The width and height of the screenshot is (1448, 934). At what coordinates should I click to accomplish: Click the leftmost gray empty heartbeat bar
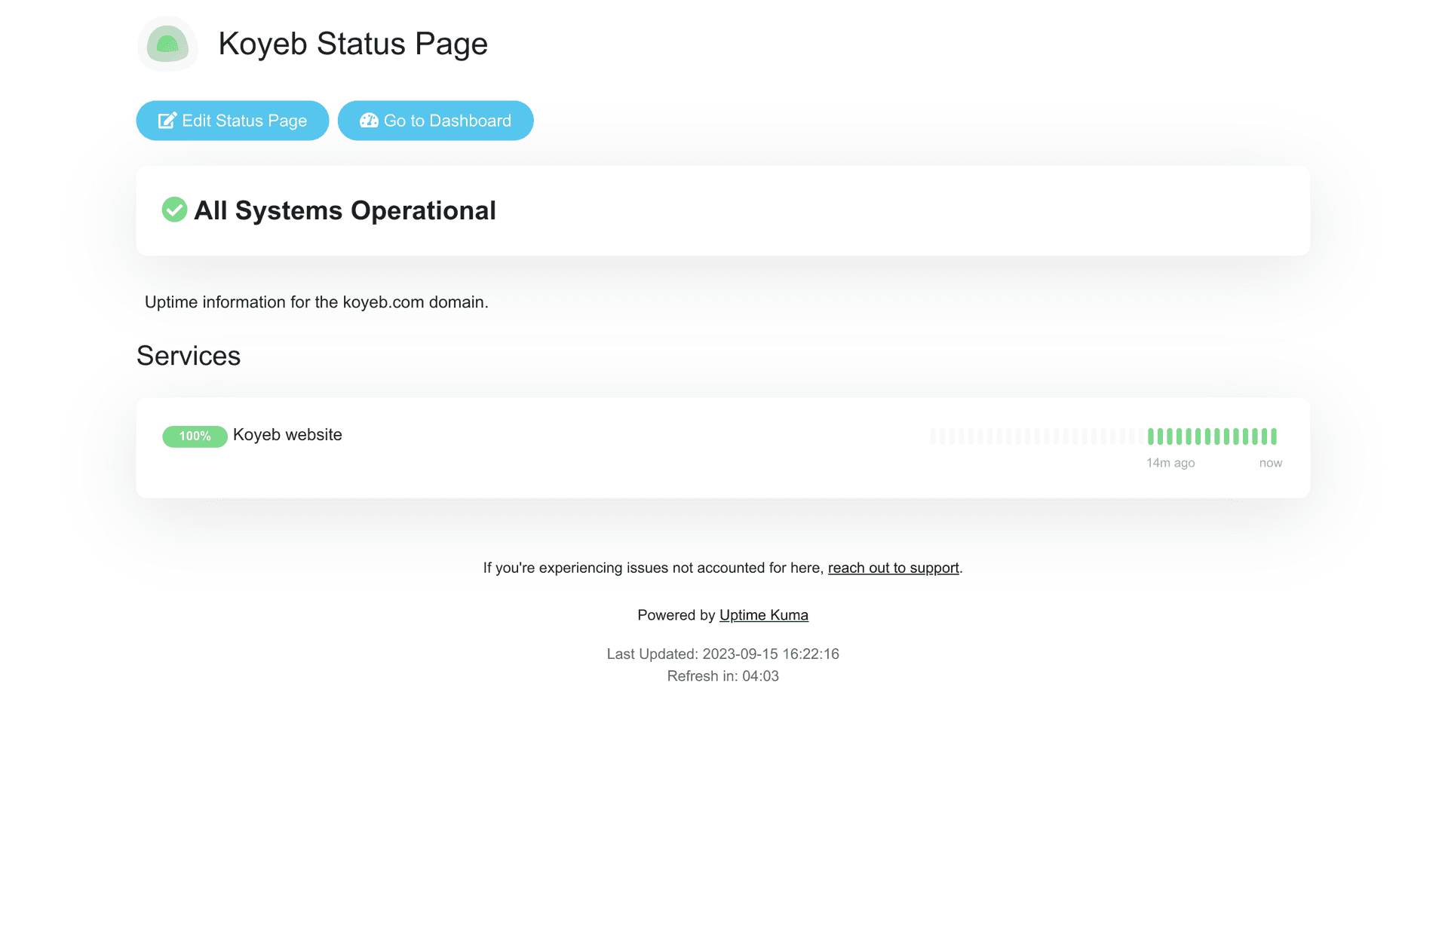click(933, 436)
